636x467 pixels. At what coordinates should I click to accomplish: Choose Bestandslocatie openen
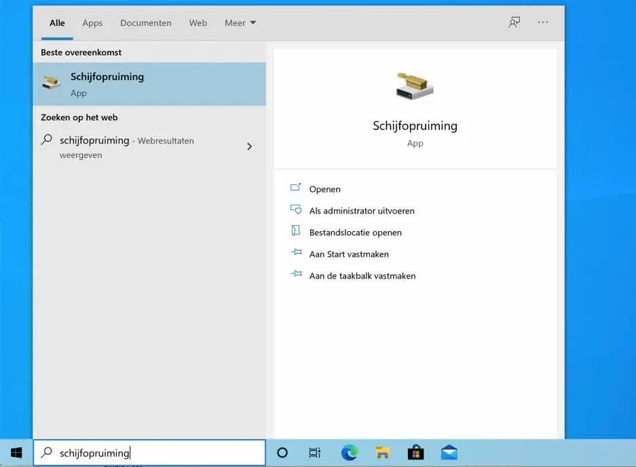click(355, 232)
